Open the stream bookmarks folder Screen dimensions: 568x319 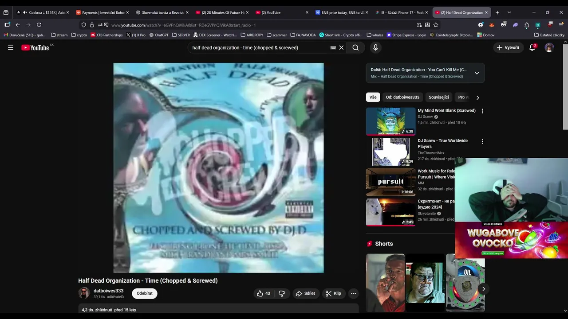pyautogui.click(x=59, y=35)
